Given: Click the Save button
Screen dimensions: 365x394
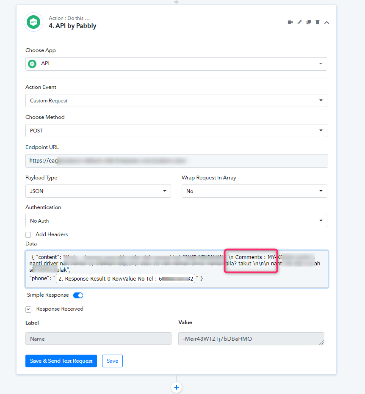Looking at the screenshot, I should pyautogui.click(x=112, y=361).
